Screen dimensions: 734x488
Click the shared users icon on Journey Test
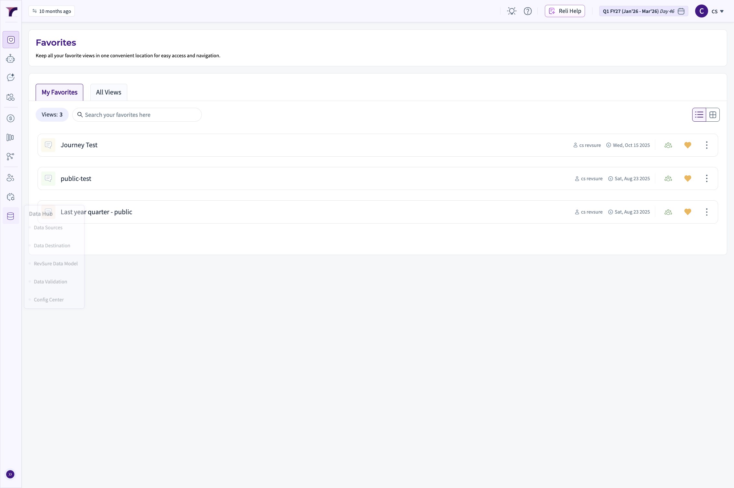tap(668, 145)
